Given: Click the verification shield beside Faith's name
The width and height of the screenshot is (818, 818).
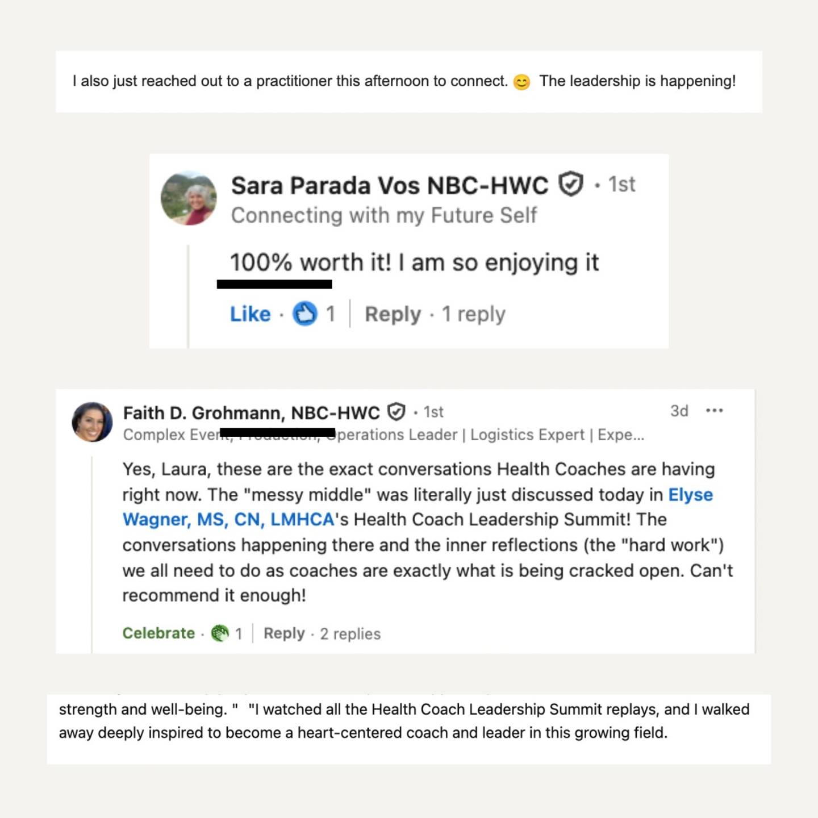Looking at the screenshot, I should [396, 411].
